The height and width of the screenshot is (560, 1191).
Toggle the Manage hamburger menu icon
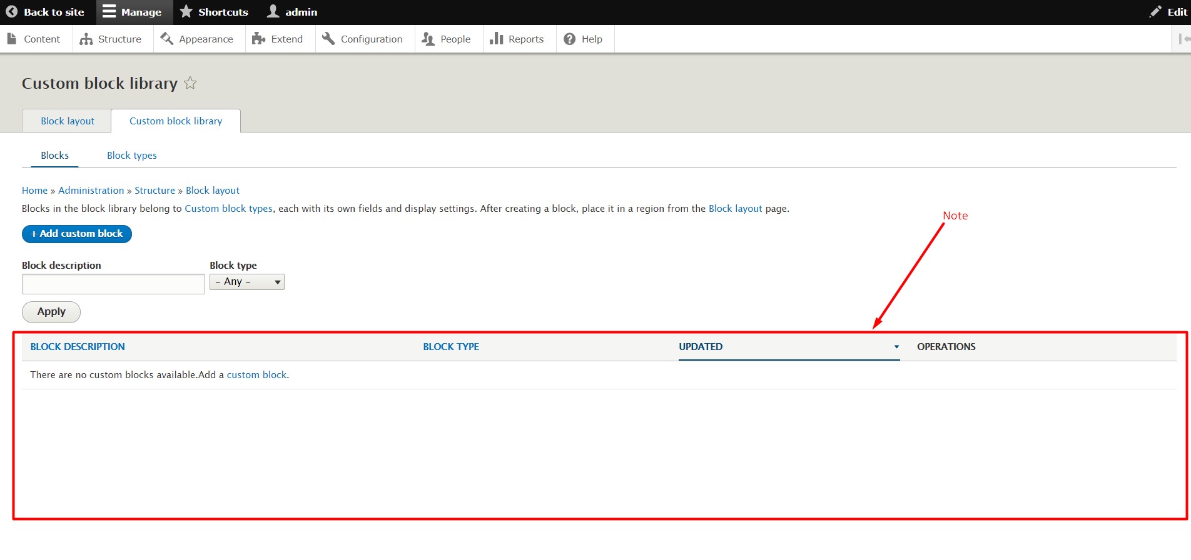[109, 12]
